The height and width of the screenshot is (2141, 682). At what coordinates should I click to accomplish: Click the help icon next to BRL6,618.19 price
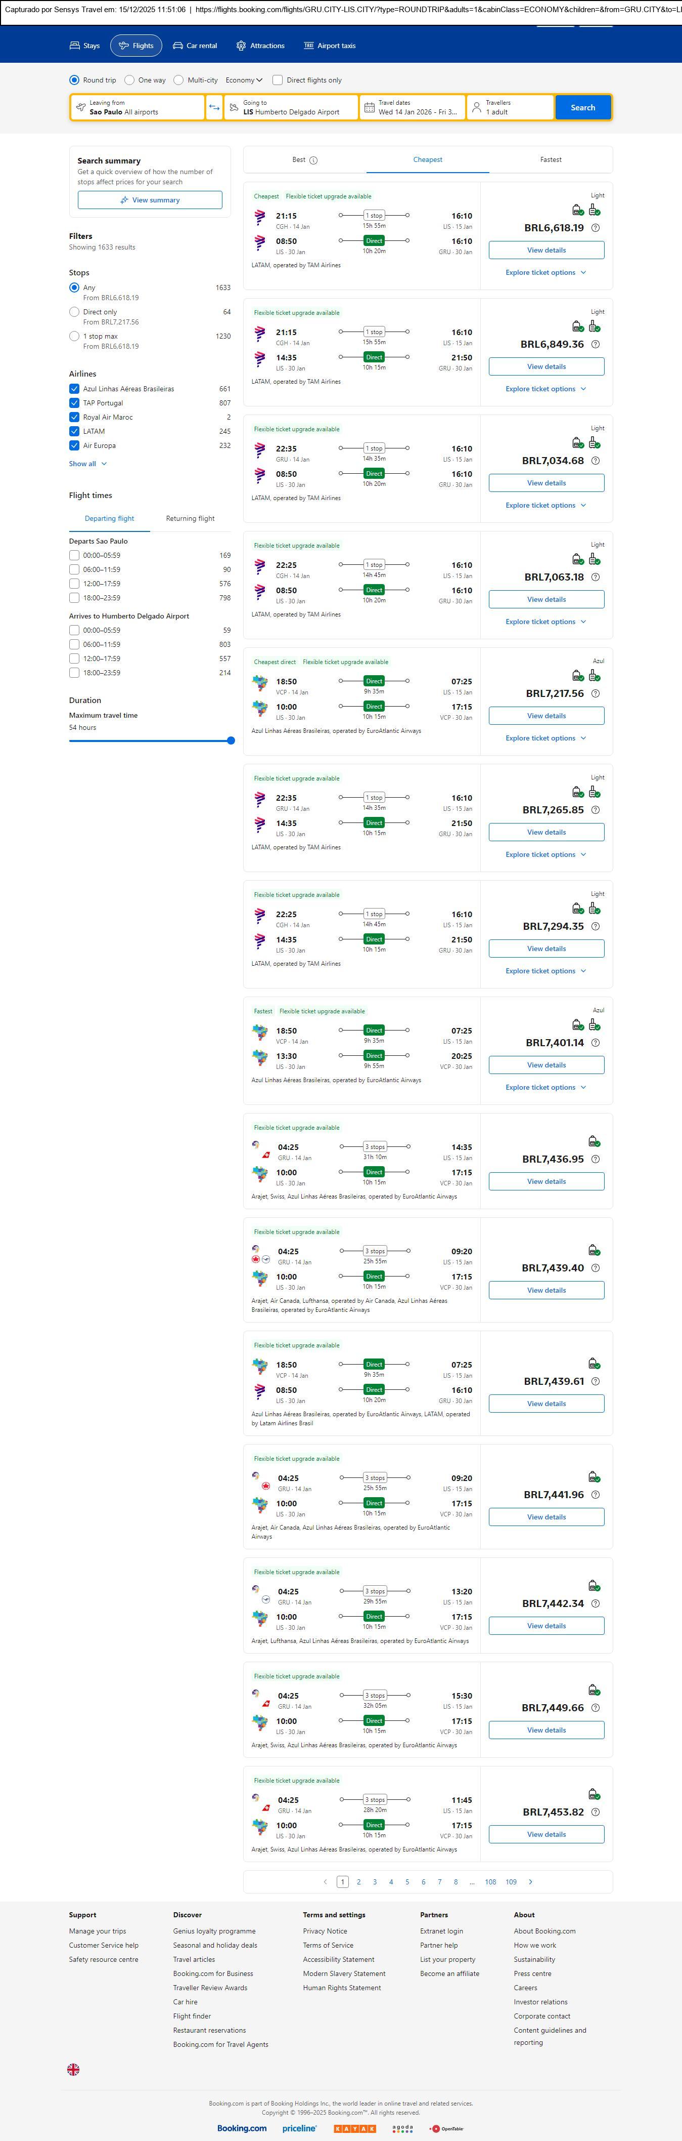[x=595, y=228]
